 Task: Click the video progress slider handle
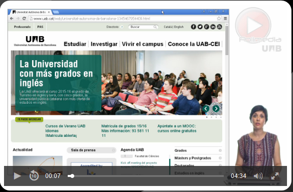pos(72,176)
